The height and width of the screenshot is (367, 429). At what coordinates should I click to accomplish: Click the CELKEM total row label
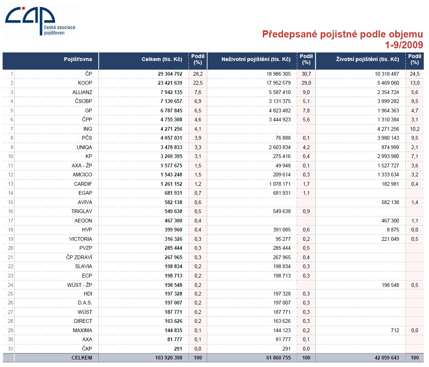(81, 358)
